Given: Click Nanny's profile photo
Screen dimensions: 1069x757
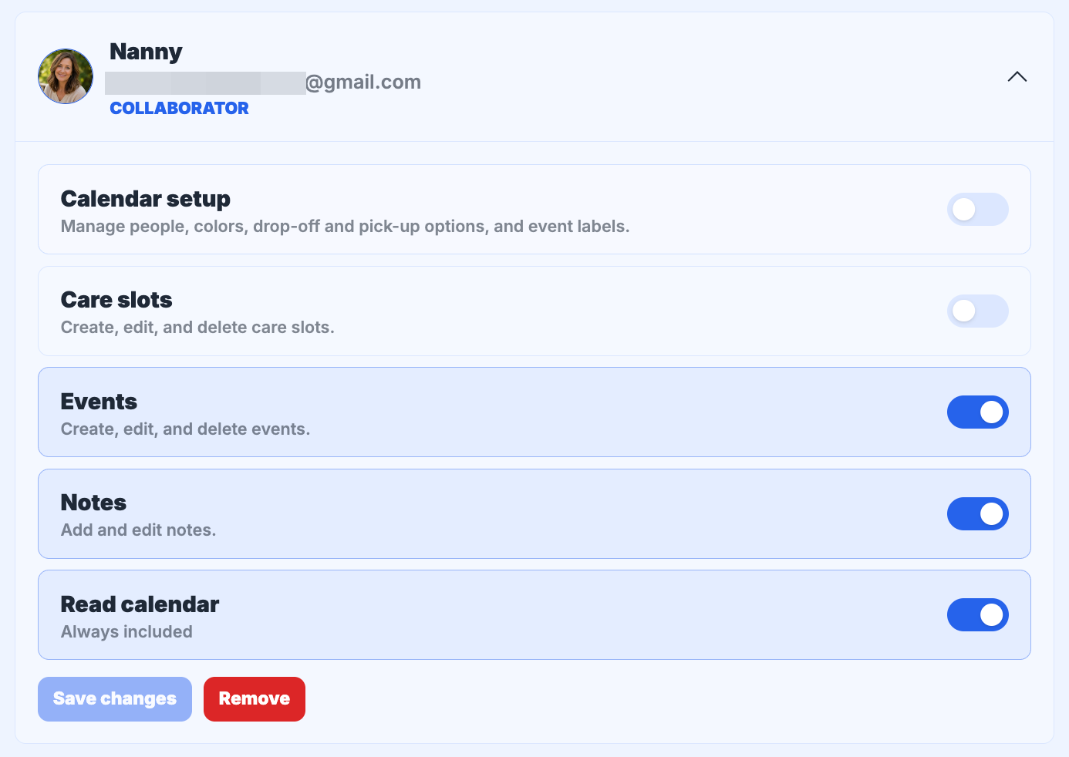Looking at the screenshot, I should click(x=66, y=76).
